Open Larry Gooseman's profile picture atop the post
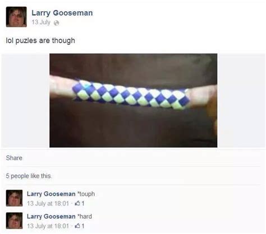Viewport: 266px width, 234px height. coord(16,17)
